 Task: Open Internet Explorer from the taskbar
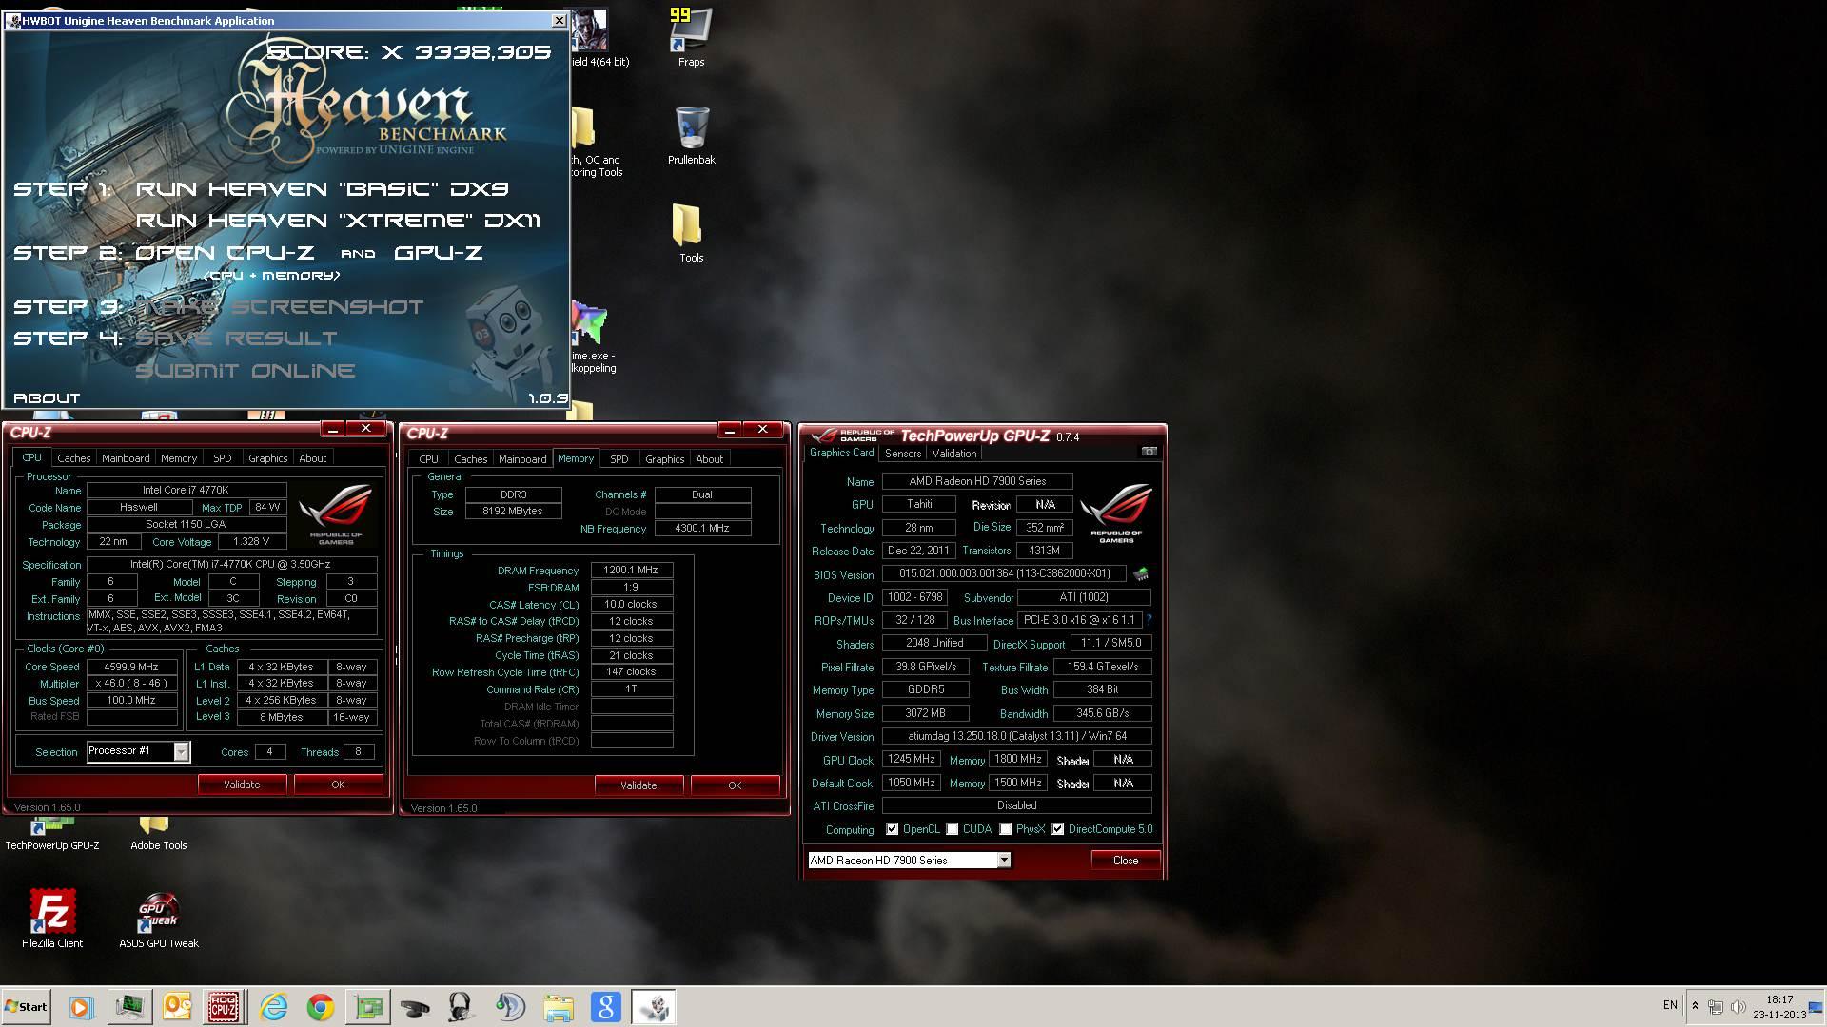pyautogui.click(x=273, y=1007)
